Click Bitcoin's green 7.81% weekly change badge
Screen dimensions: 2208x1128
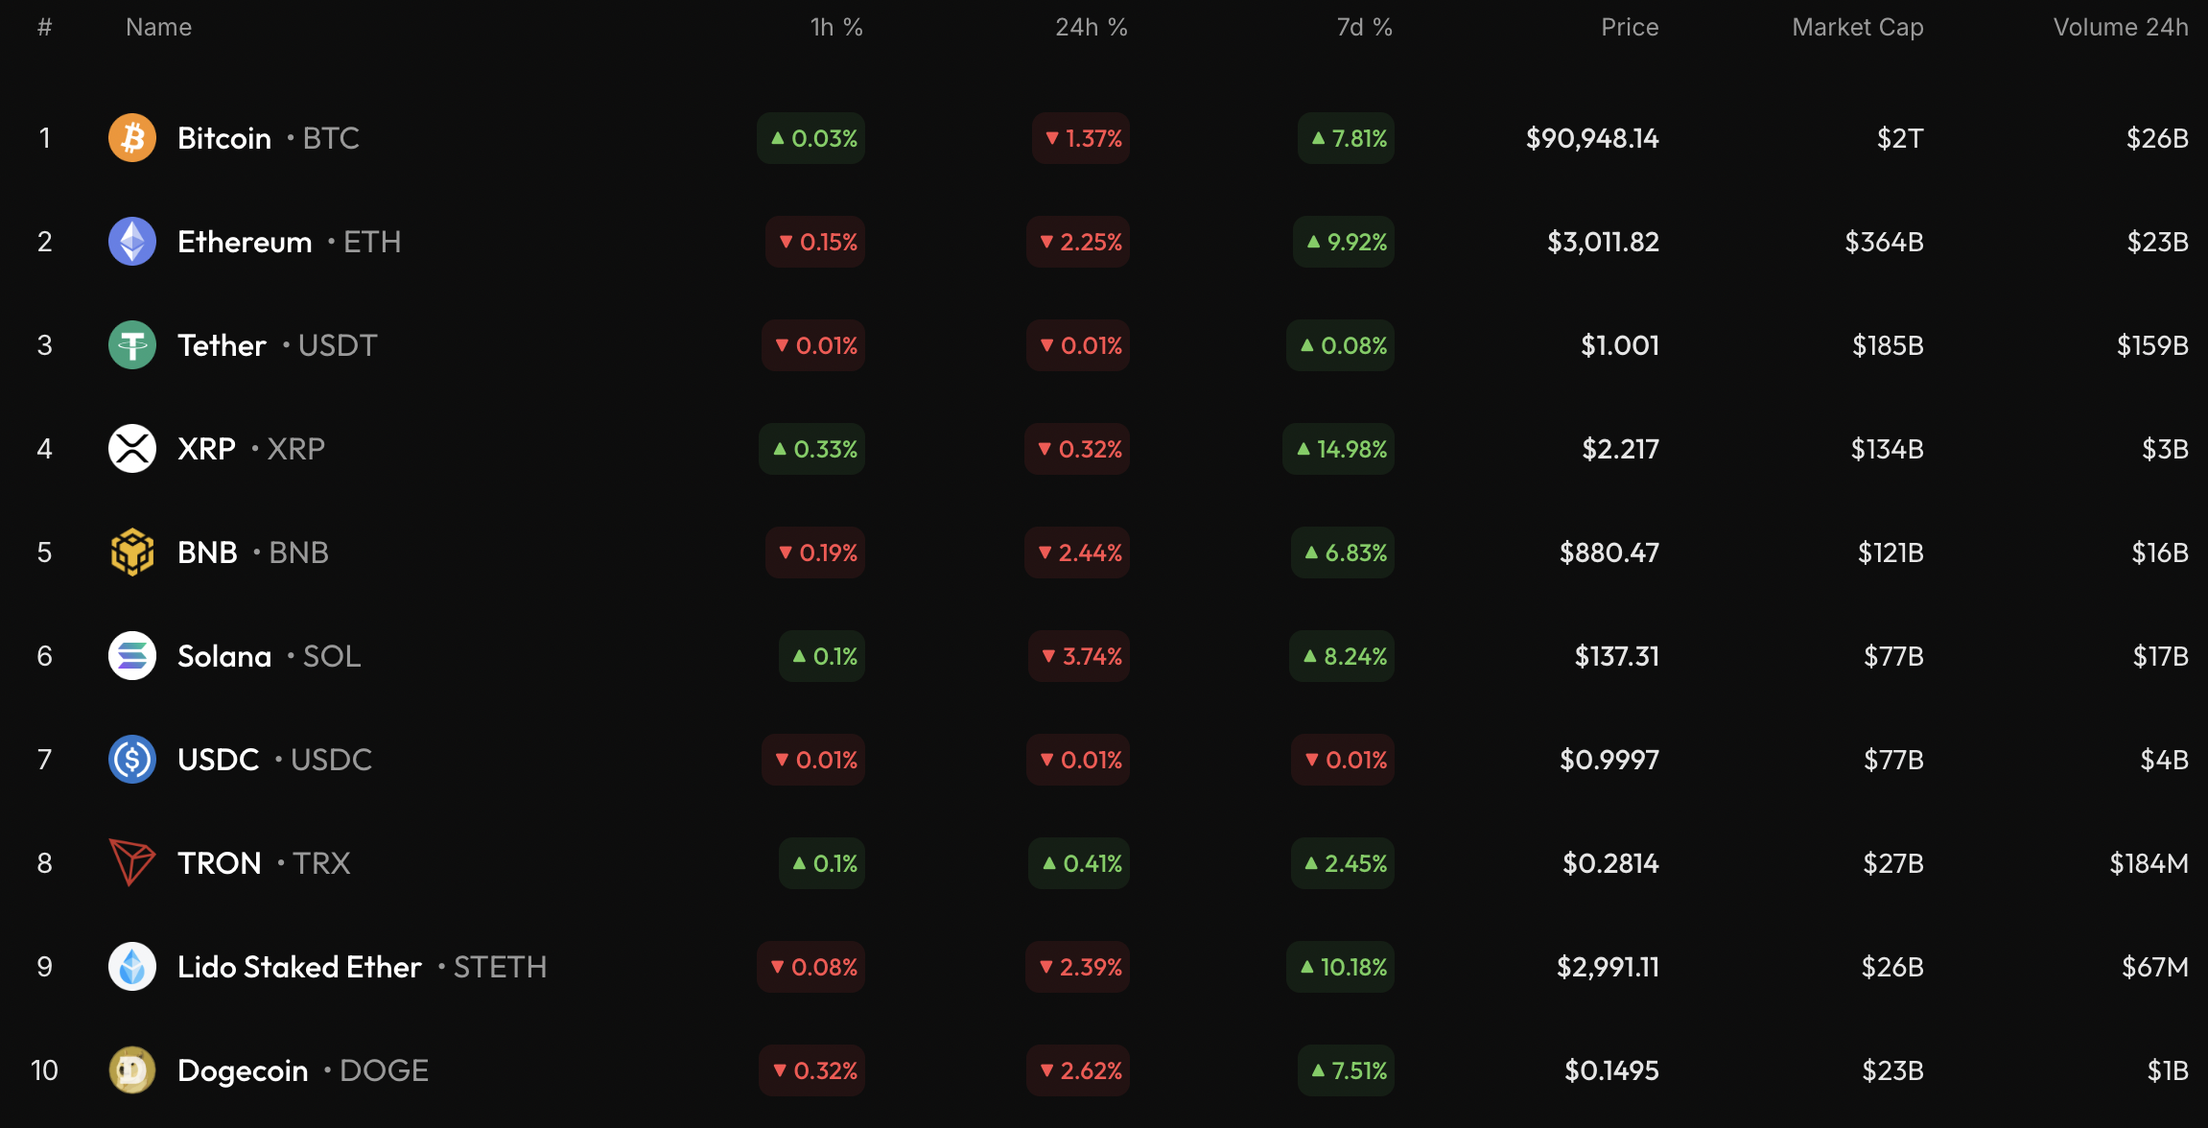[x=1347, y=138]
